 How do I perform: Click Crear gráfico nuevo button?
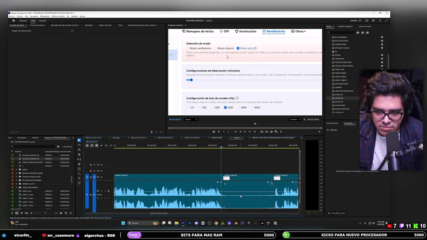337,213
